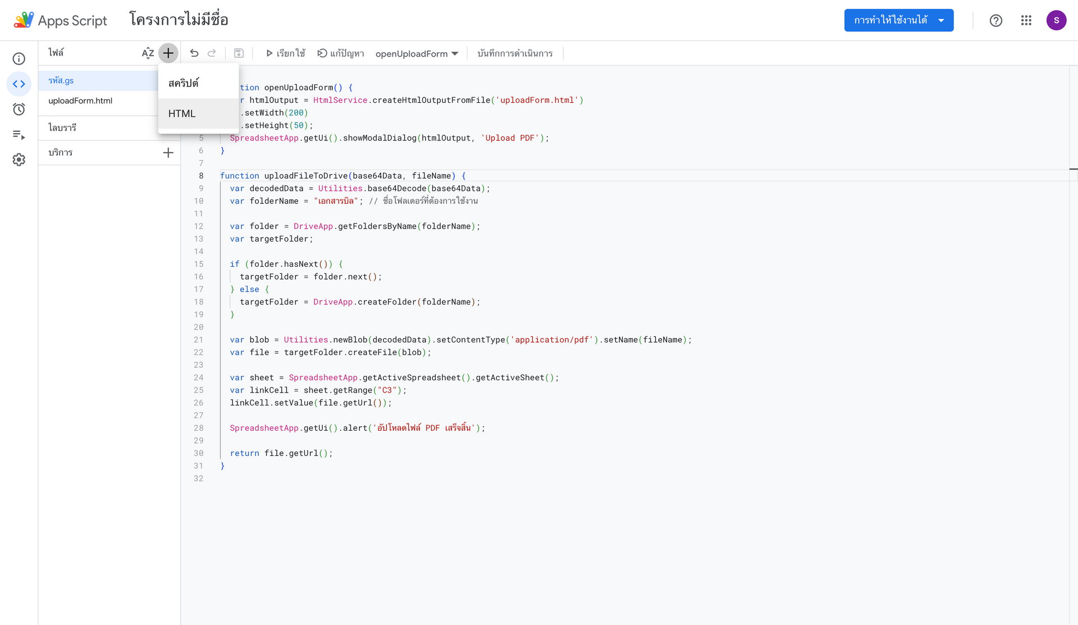Click the undo arrow icon
This screenshot has width=1078, height=625.
pos(194,53)
